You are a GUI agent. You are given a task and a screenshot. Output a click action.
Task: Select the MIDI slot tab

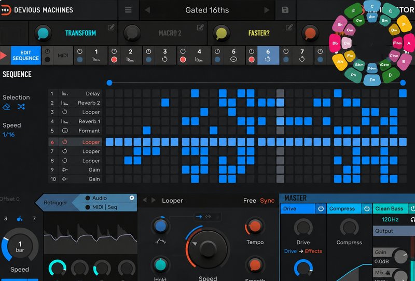point(63,55)
